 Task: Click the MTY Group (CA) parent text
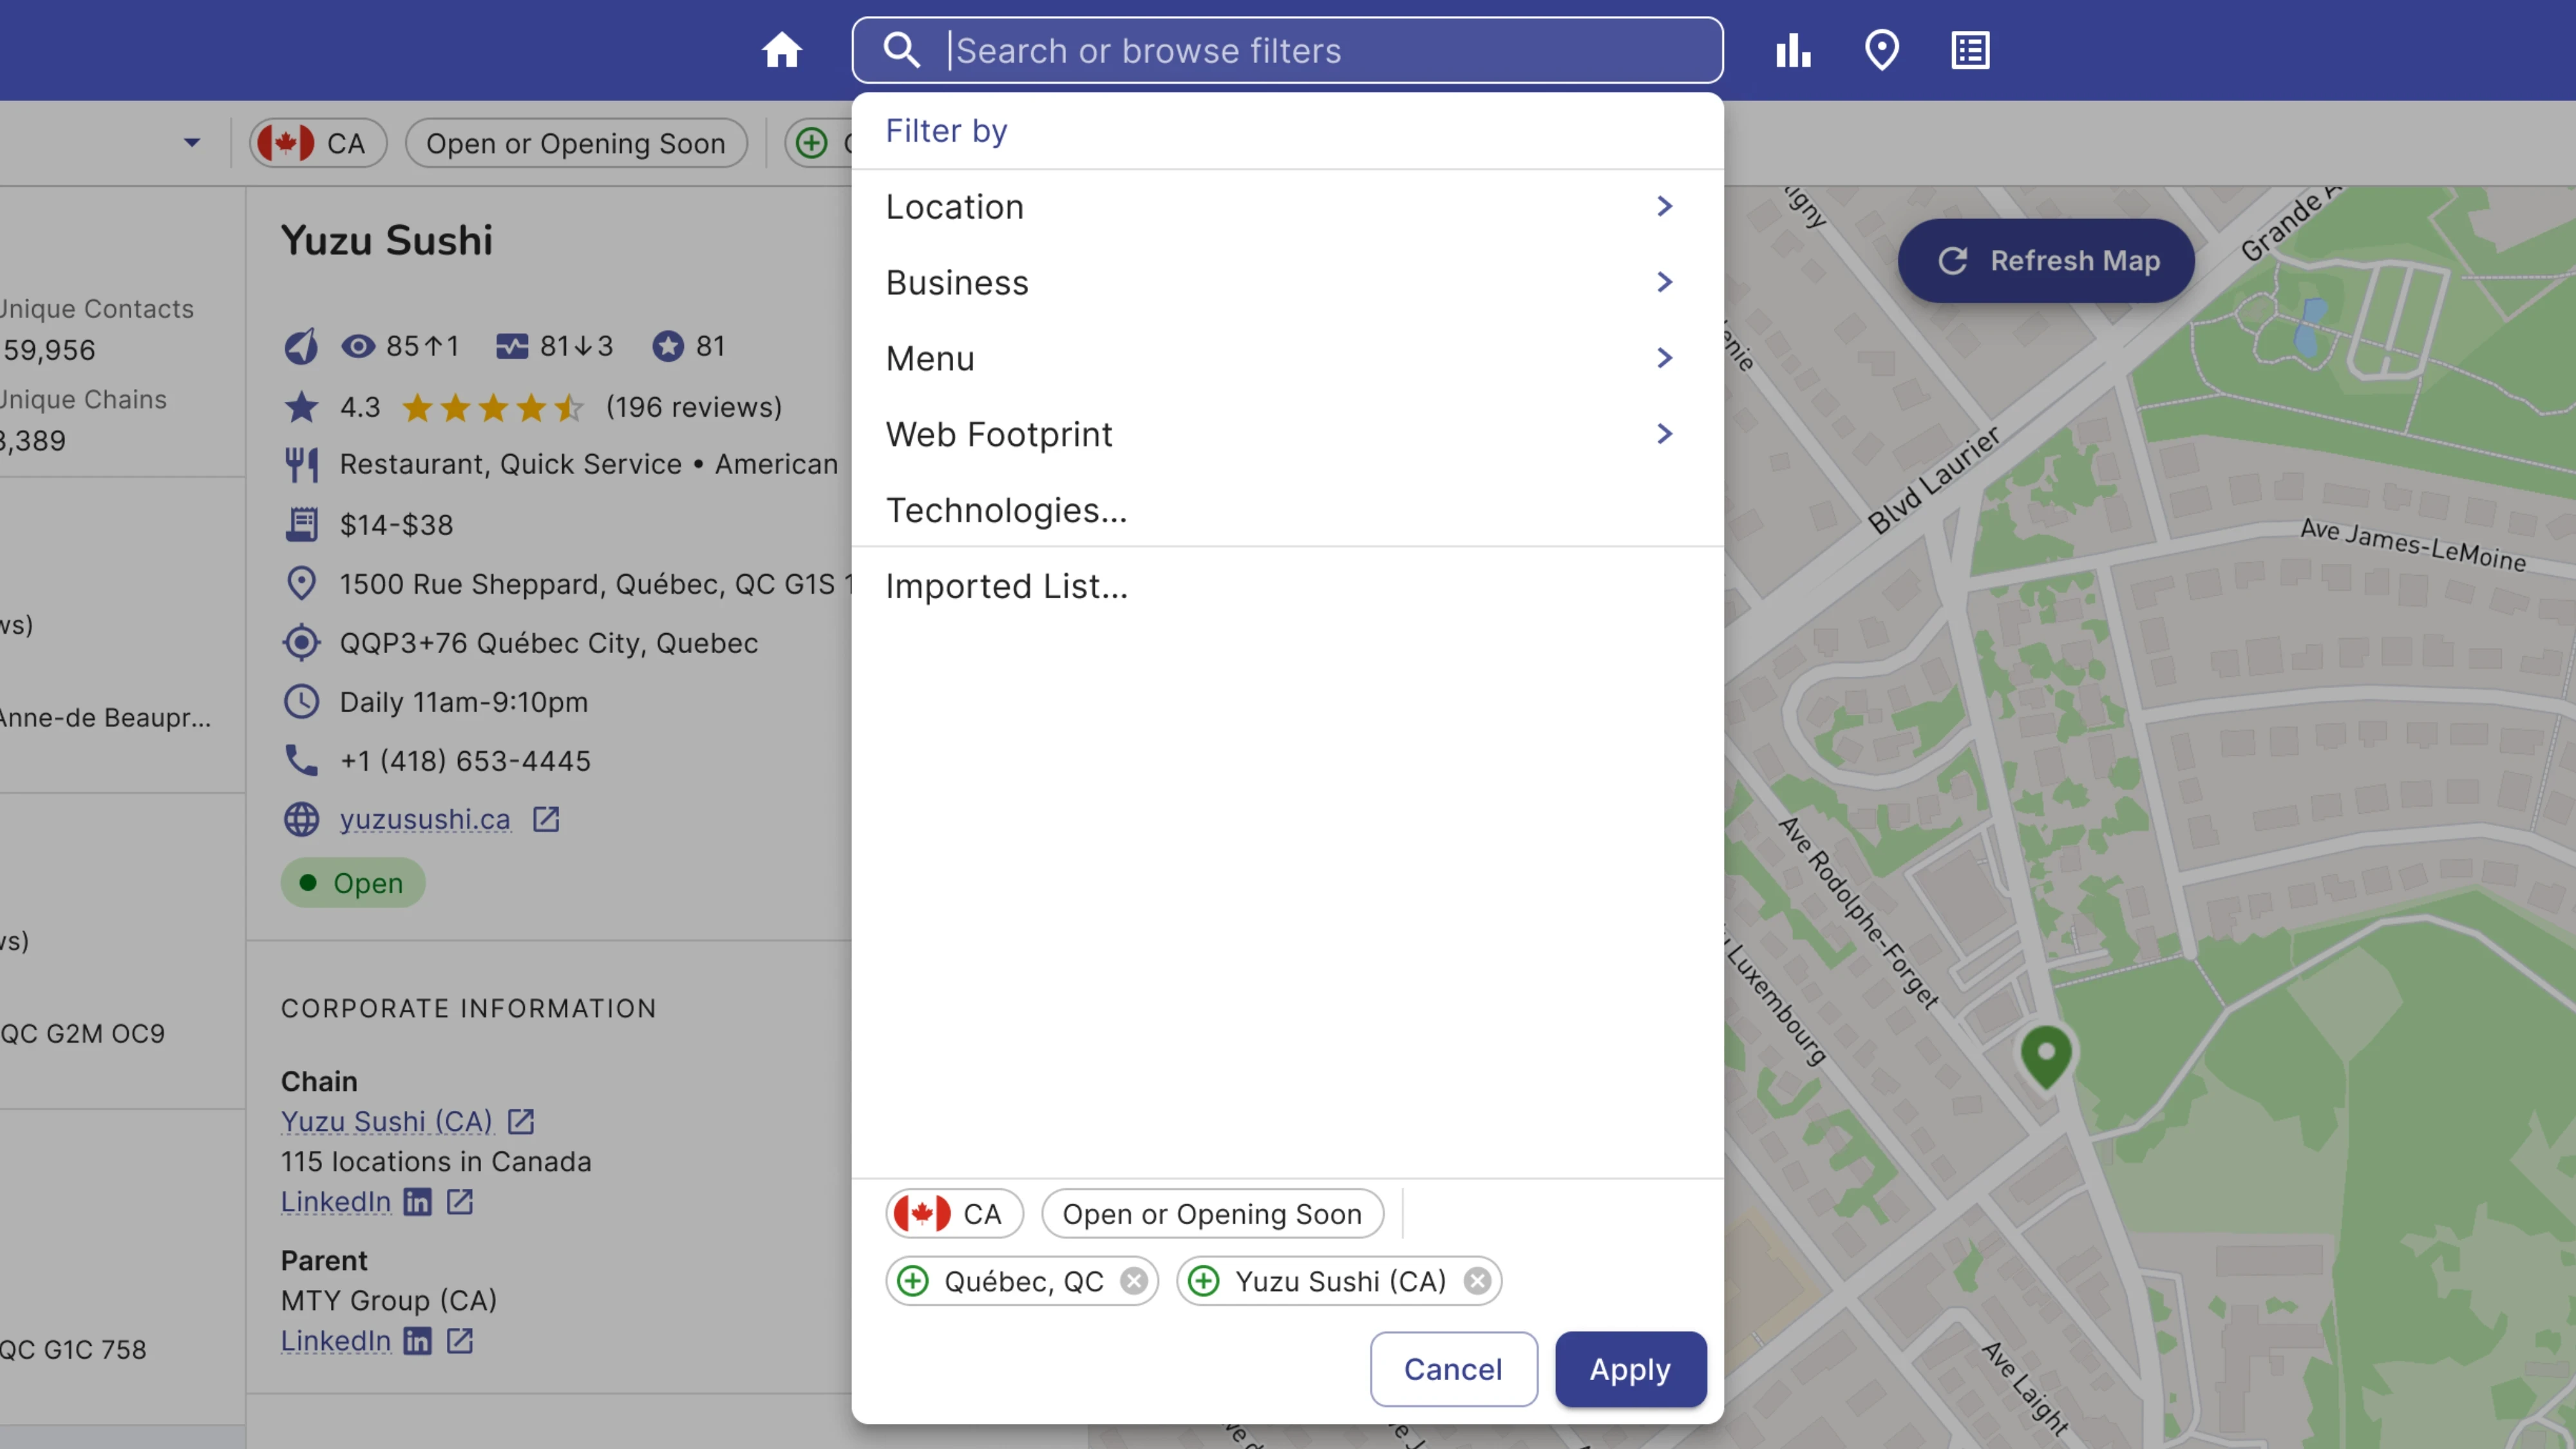(389, 1300)
